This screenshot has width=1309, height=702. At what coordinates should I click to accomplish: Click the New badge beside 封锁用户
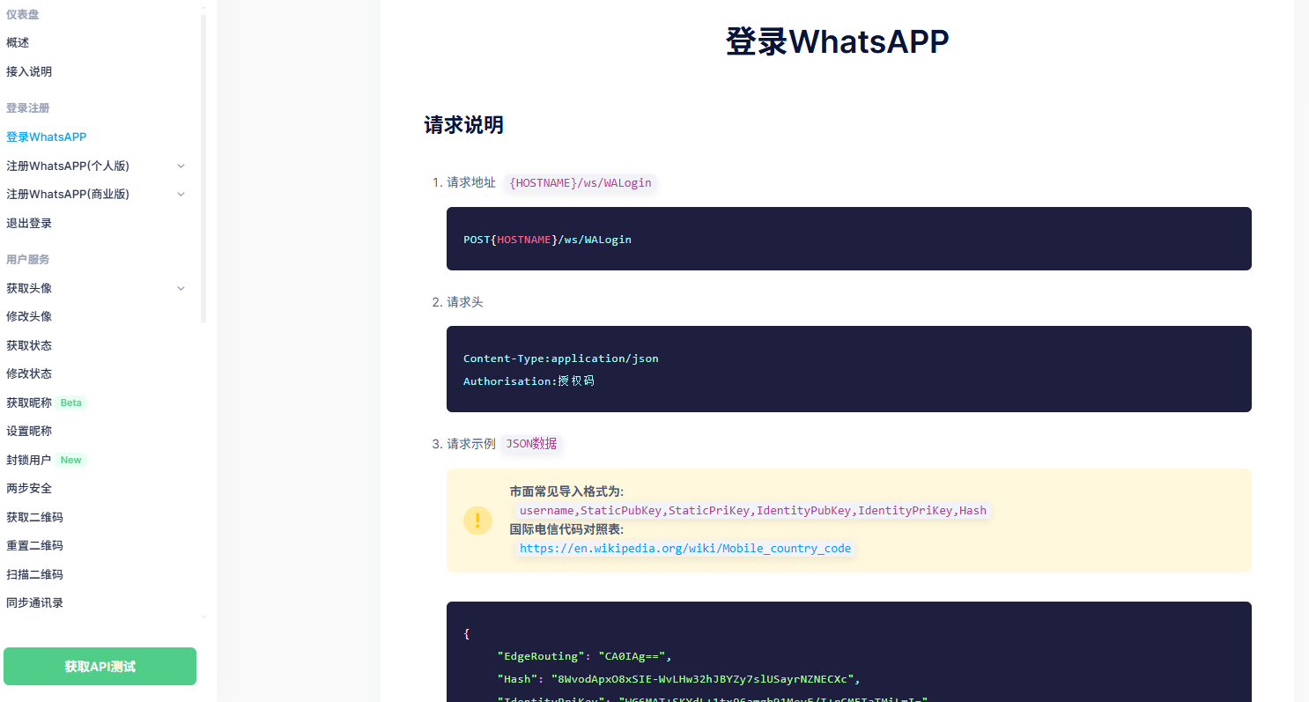(x=70, y=460)
